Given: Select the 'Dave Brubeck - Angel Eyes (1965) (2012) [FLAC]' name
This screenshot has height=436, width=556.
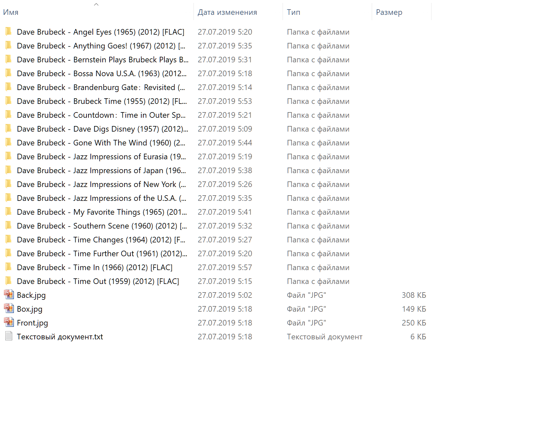Looking at the screenshot, I should (101, 32).
